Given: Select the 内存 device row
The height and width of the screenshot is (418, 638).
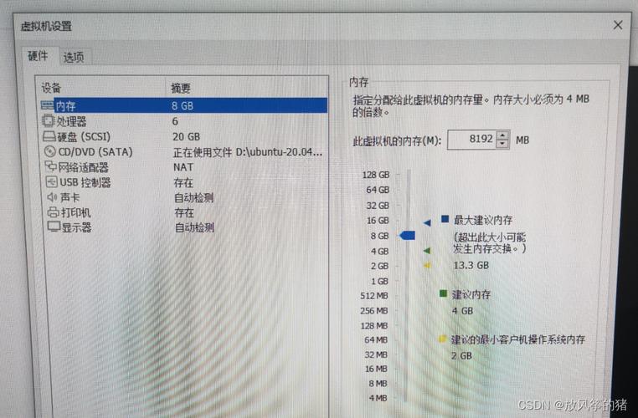Looking at the screenshot, I should coord(184,105).
